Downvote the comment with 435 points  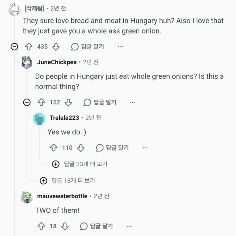click(56, 47)
